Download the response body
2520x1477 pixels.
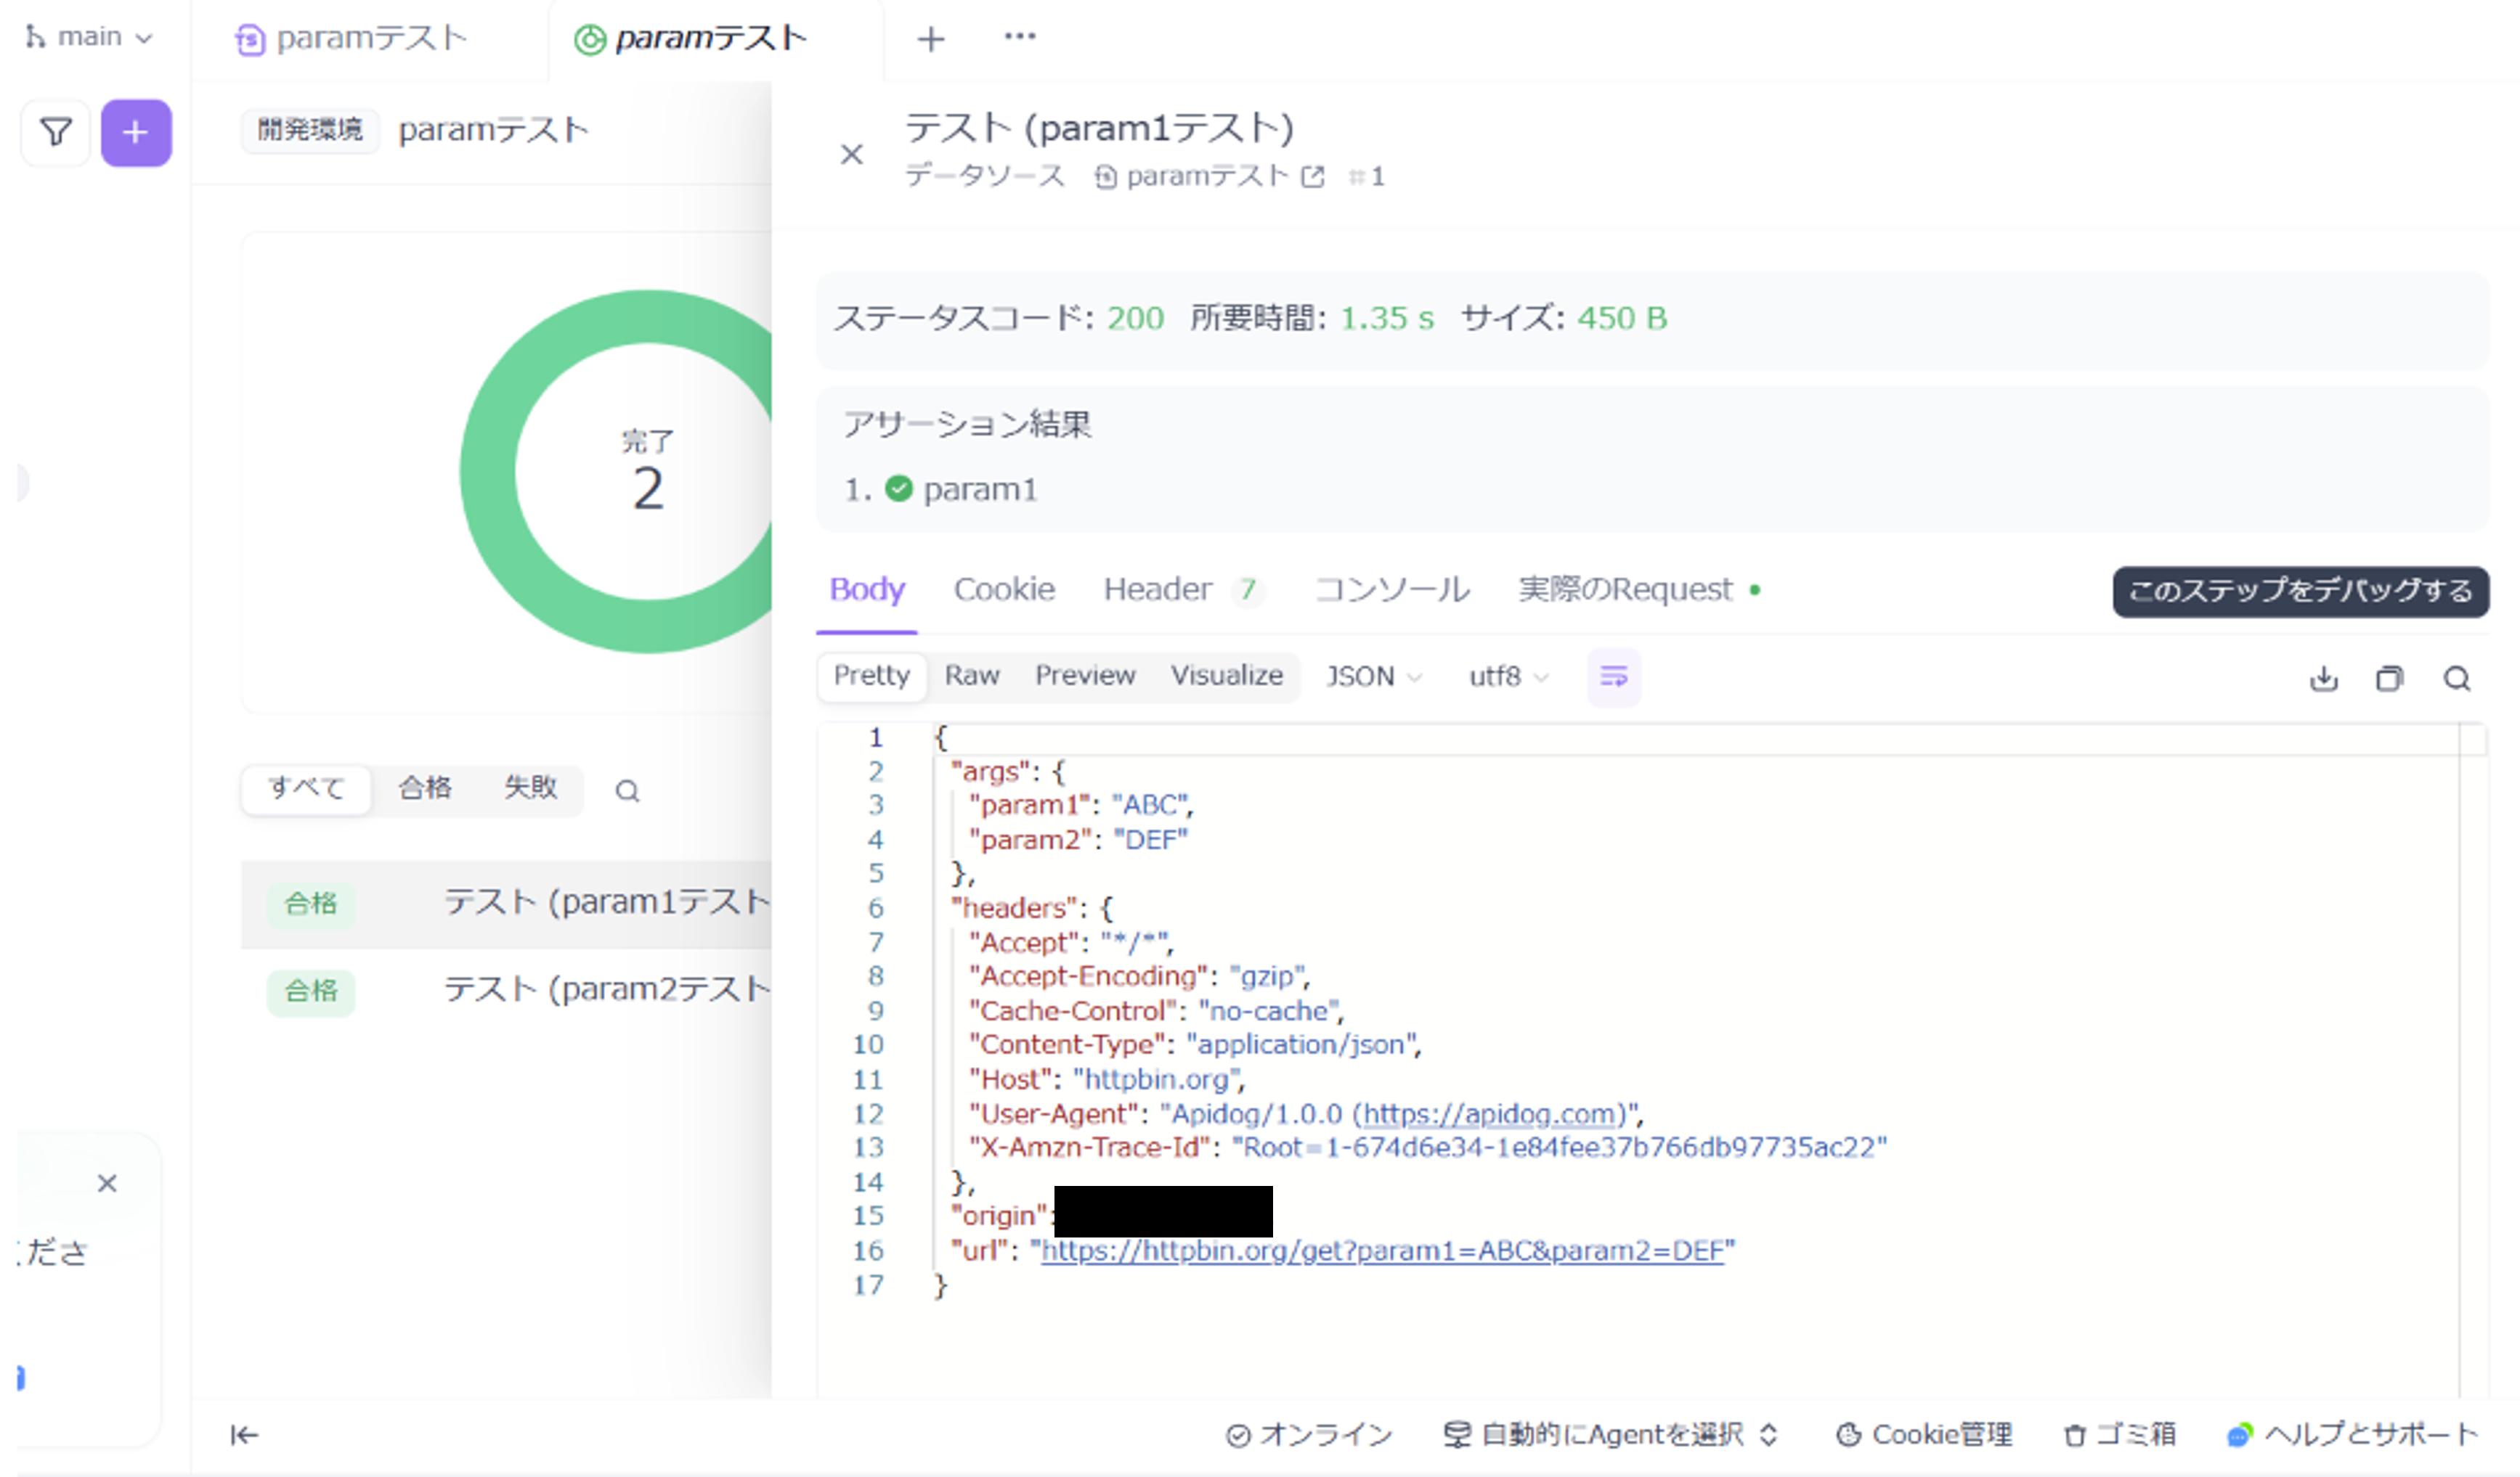(2323, 679)
